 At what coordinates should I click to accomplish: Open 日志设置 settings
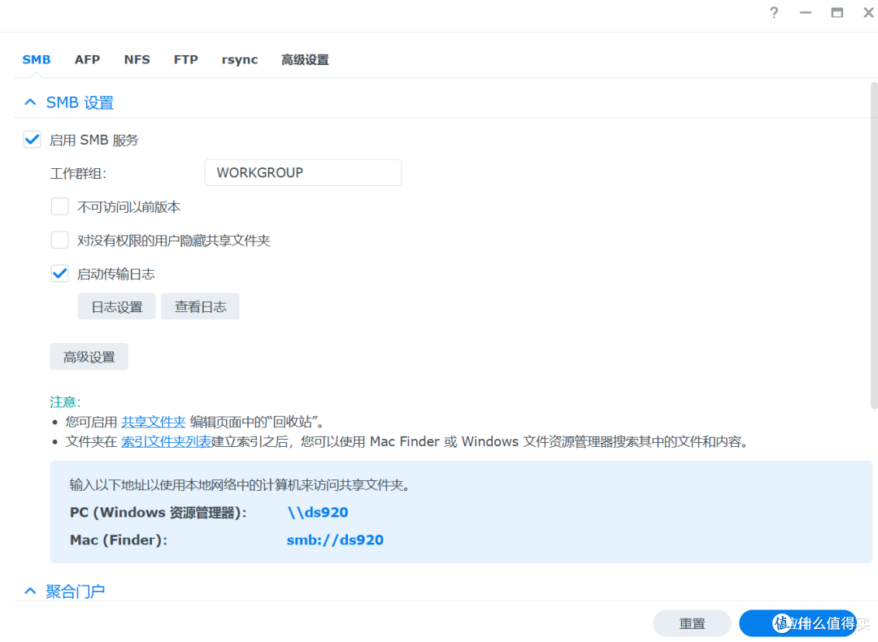116,306
